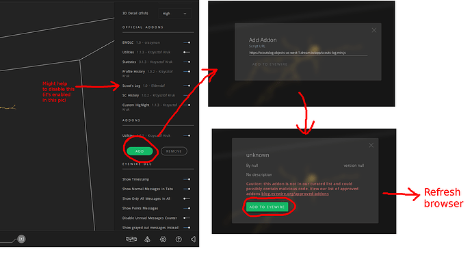The height and width of the screenshot is (262, 472).
Task: Click the round arrow button at bottom left
Action: tap(21, 239)
